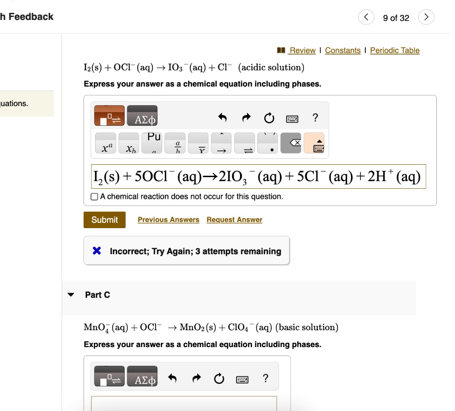
Task: Redo an equation edit
Action: (x=246, y=118)
